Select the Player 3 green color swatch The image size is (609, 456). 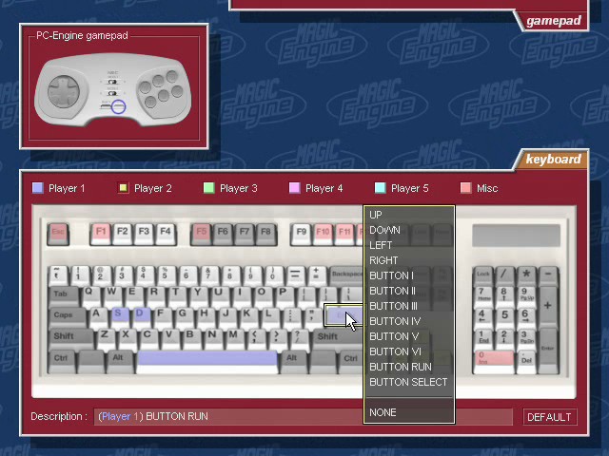pos(209,188)
